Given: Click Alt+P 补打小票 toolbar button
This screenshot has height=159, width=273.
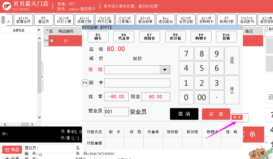Looking at the screenshot, I should 64,20.
